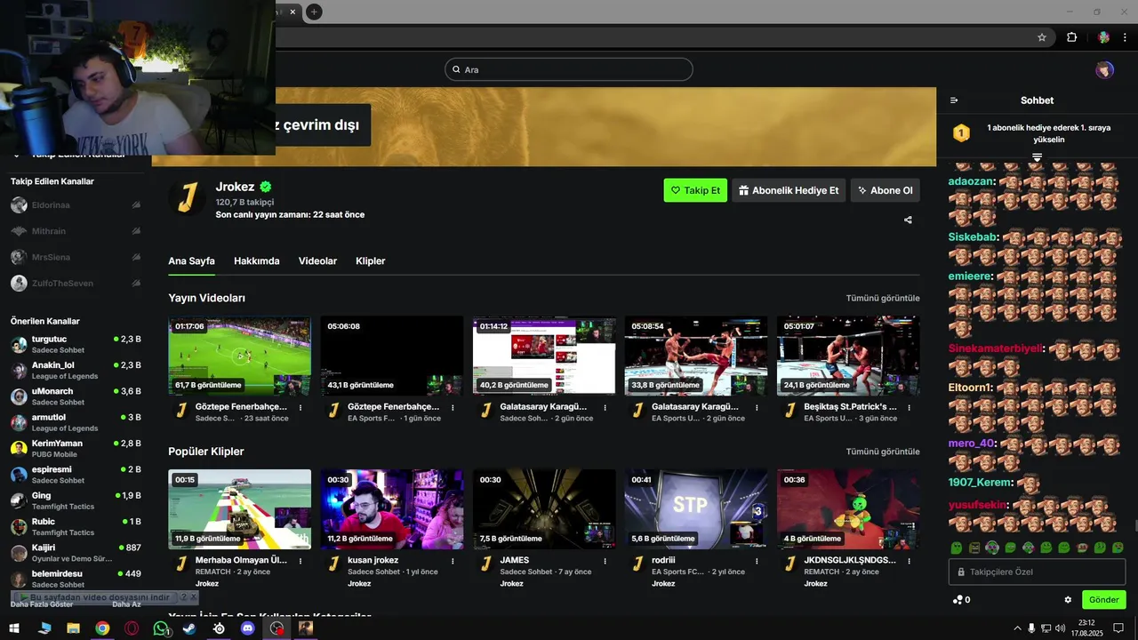
Task: Click Bu sayfadan video dosyasını indir button
Action: click(95, 597)
